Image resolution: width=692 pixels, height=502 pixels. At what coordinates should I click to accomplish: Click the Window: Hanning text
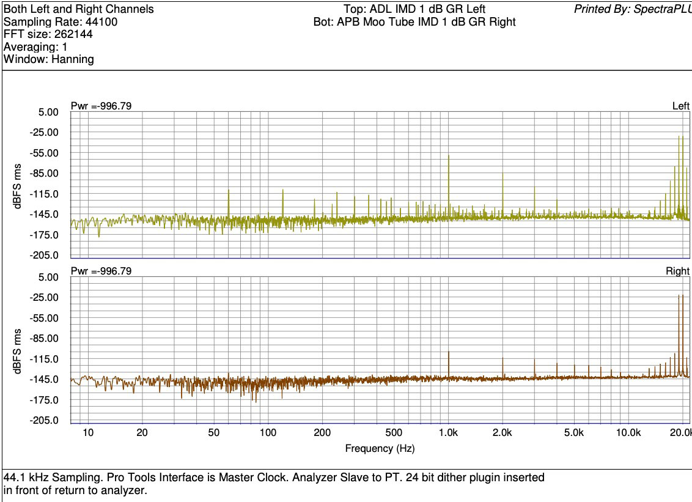[49, 59]
